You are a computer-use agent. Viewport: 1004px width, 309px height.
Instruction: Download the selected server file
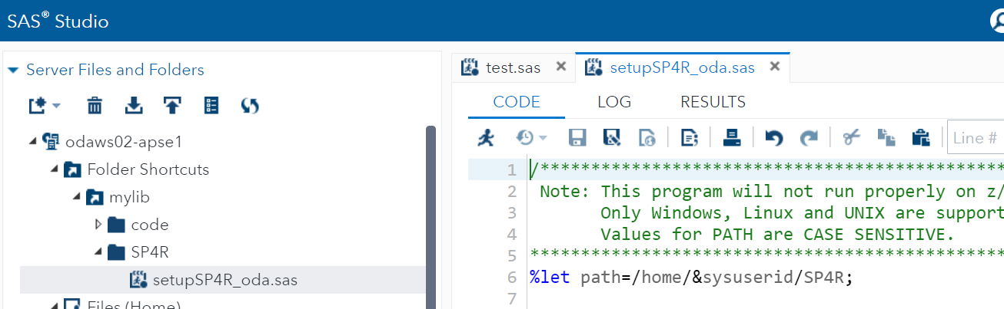click(x=134, y=106)
